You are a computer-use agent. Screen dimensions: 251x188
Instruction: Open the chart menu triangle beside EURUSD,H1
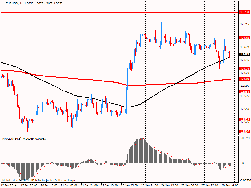click(x=3, y=3)
